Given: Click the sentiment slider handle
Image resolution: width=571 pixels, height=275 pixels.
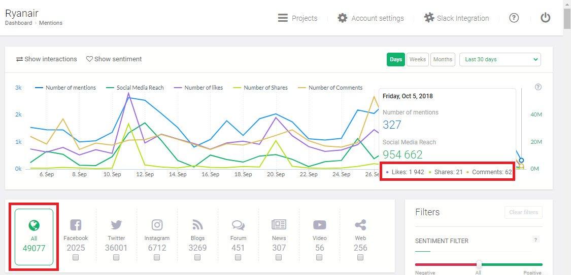Looking at the screenshot, I should coord(479,264).
